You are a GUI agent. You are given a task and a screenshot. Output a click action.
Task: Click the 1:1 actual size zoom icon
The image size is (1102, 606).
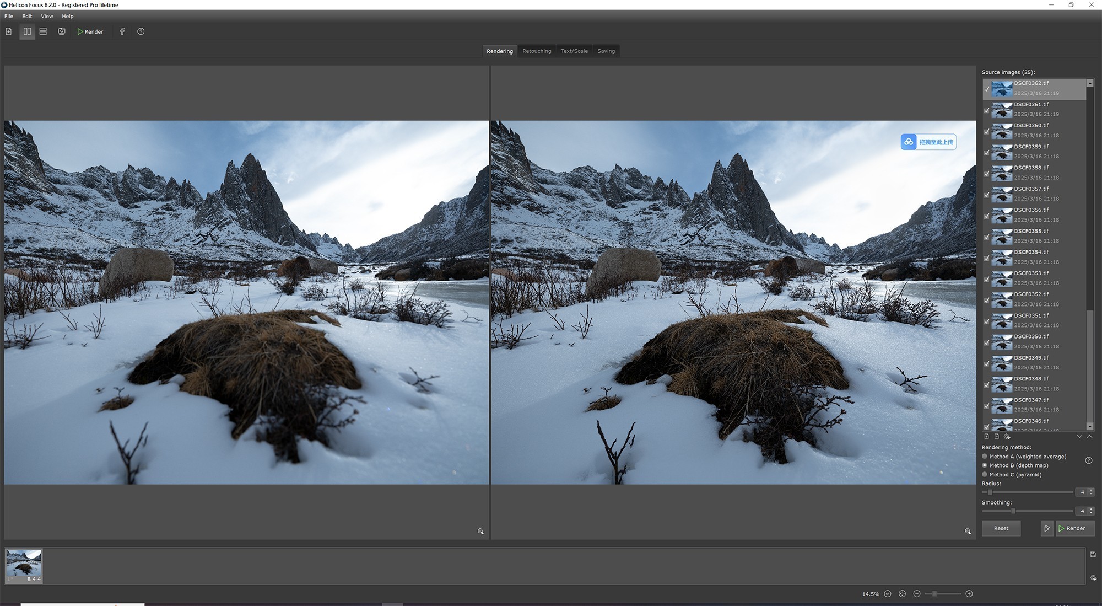(888, 594)
